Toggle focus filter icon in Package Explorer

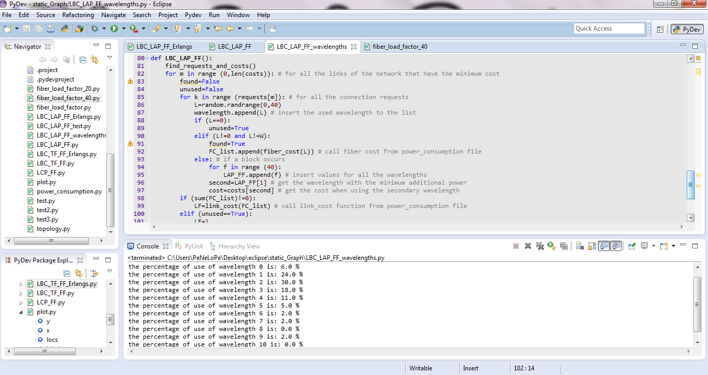click(x=95, y=273)
